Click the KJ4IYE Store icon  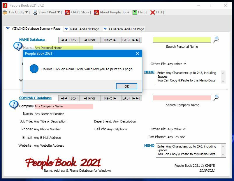pos(67,13)
